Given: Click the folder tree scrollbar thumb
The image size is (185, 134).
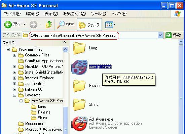Looking at the screenshot, I should point(65,120).
